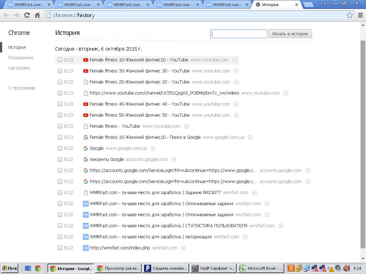Open dropdown arrow for wmrfast.com/index.php entry
The height and width of the screenshot is (274, 366).
click(184, 248)
